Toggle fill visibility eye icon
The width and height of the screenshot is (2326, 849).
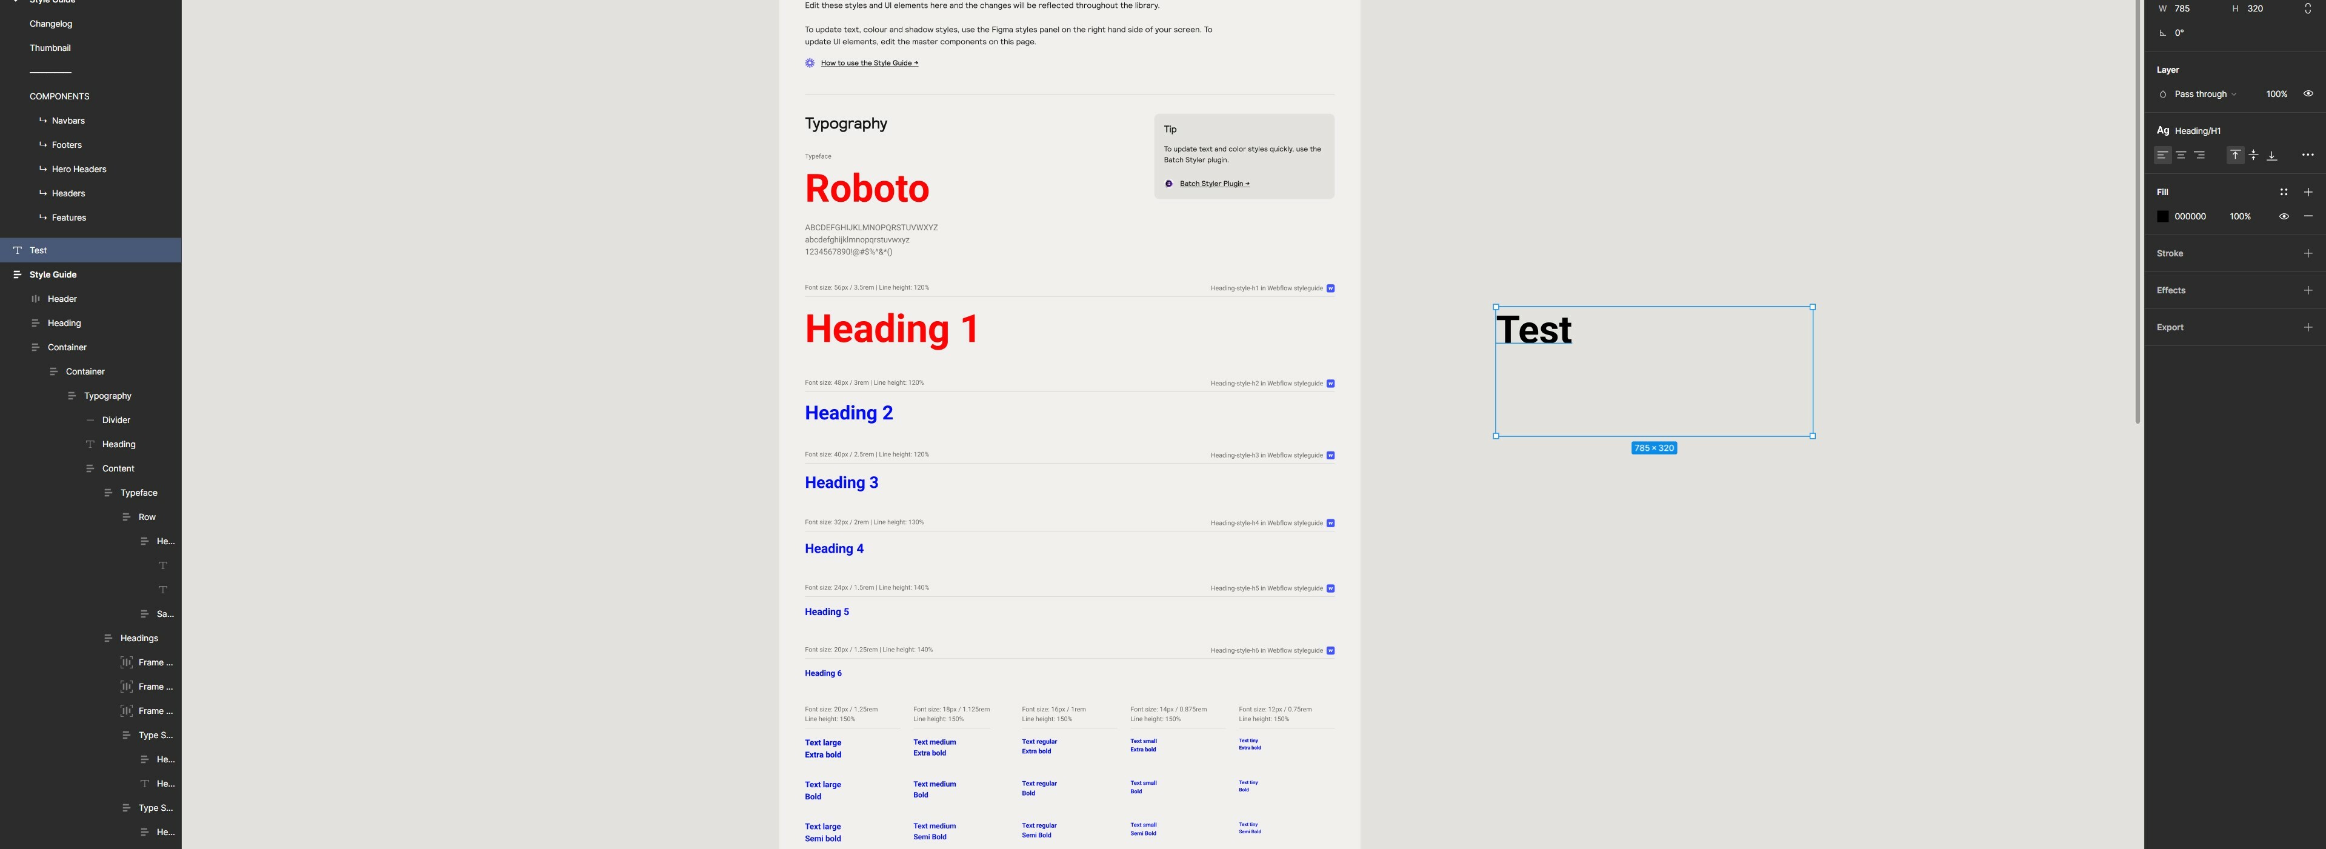tap(2284, 217)
